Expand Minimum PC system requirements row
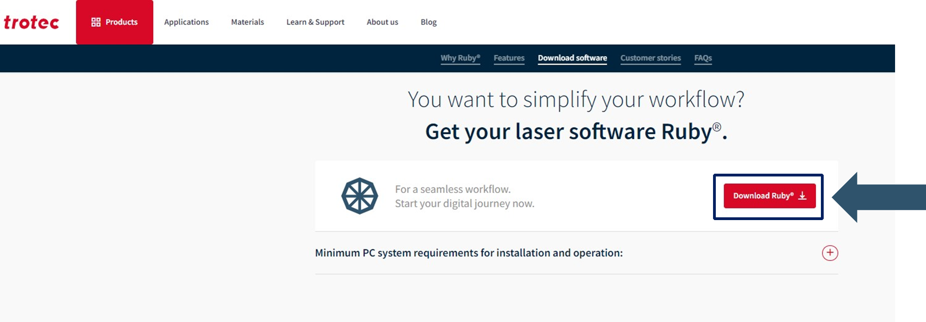Image resolution: width=926 pixels, height=322 pixels. 469,253
